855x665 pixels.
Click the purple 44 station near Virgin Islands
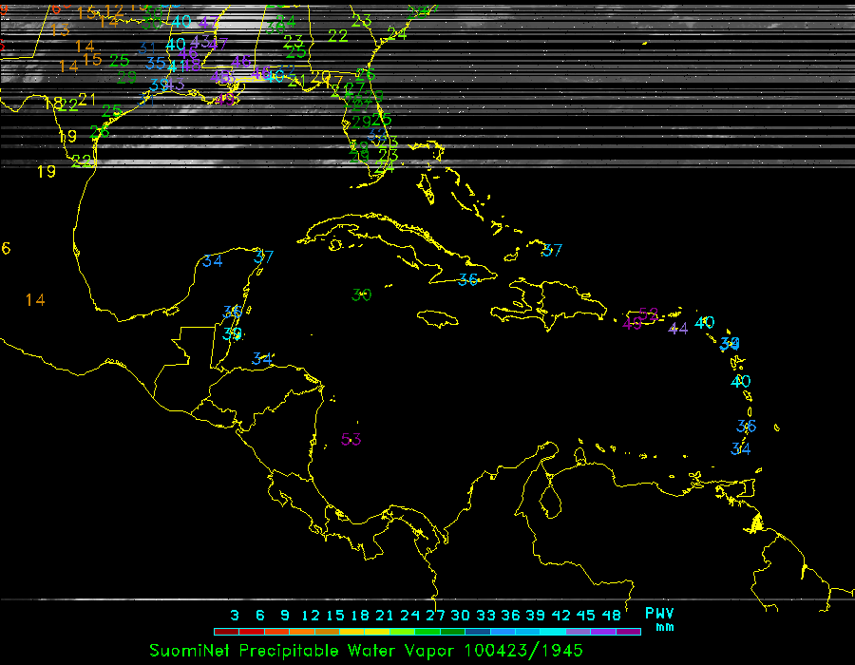678,329
